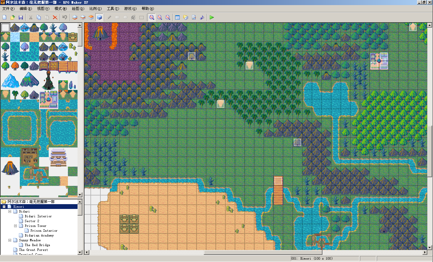Switch to map Layer 2 editing
433x262 pixels.
[x=83, y=17]
